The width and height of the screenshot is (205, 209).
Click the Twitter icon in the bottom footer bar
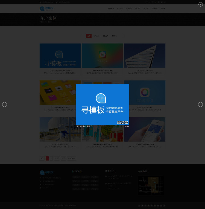(142, 206)
